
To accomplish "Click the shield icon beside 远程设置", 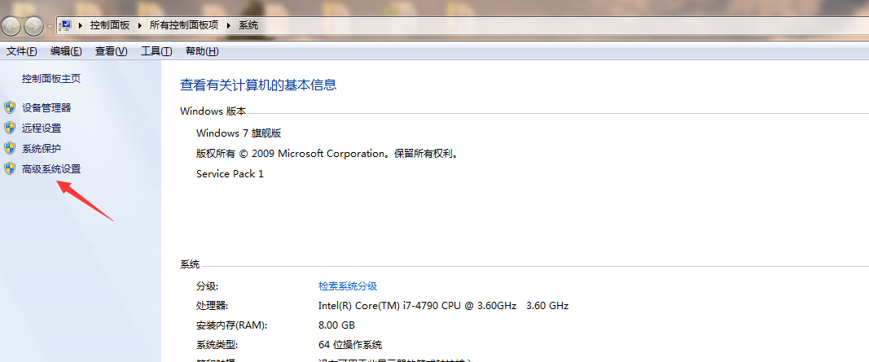I will click(10, 128).
